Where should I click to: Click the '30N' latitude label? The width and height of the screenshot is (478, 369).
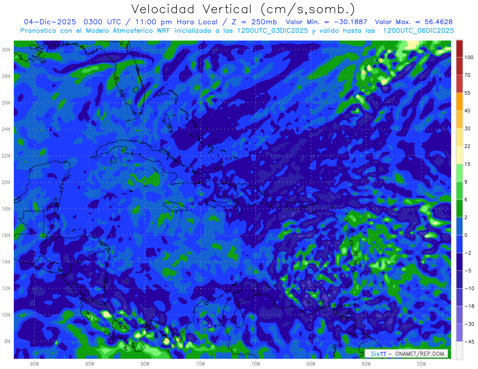click(6, 49)
